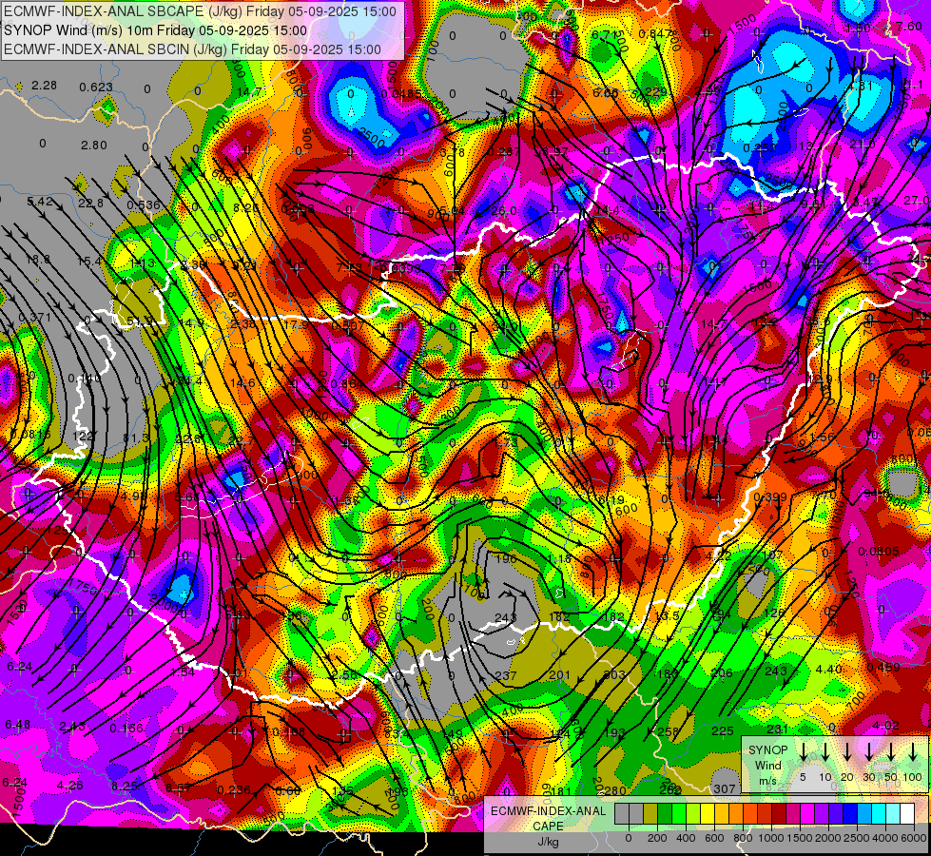Click the '0.0805' map value
This screenshot has width=931, height=856.
[x=880, y=552]
